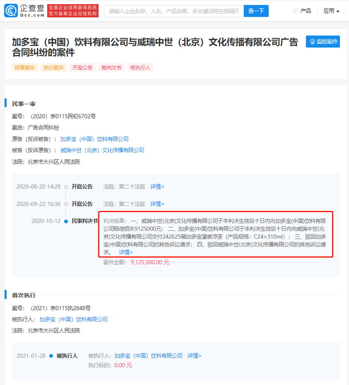The height and width of the screenshot is (385, 349).
Task: Select the 开庭公告 tag
Action: 82,68
